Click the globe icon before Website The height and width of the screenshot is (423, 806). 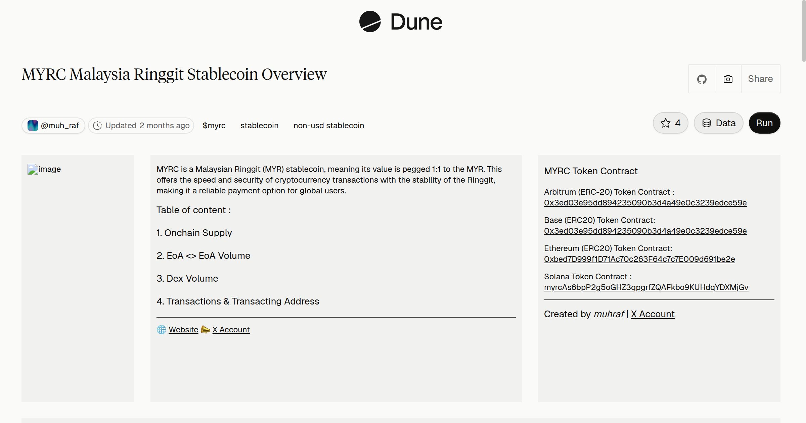(x=162, y=330)
